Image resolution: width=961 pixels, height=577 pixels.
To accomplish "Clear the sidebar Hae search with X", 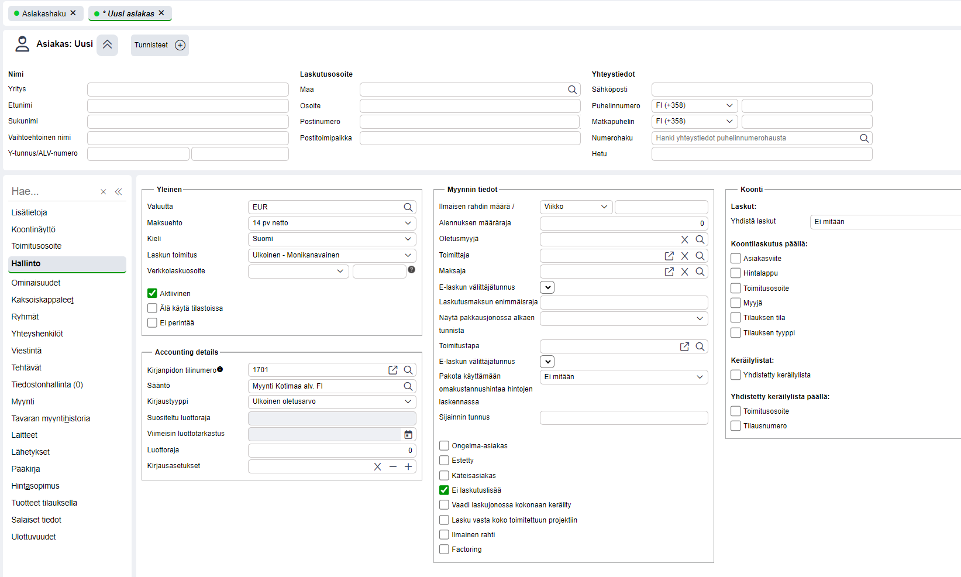I will [104, 192].
